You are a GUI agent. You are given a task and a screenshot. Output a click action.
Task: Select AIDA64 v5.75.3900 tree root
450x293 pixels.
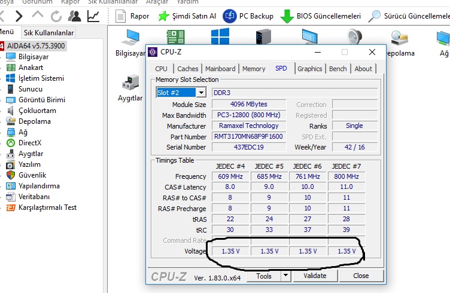[x=35, y=46]
